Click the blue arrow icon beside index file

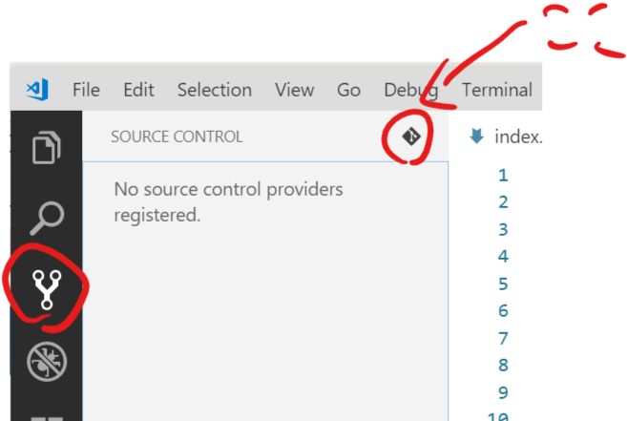point(477,137)
